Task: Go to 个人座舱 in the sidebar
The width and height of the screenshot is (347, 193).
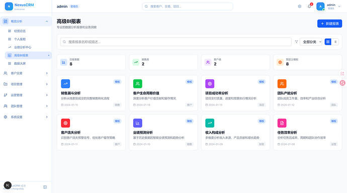Action: click(x=28, y=39)
